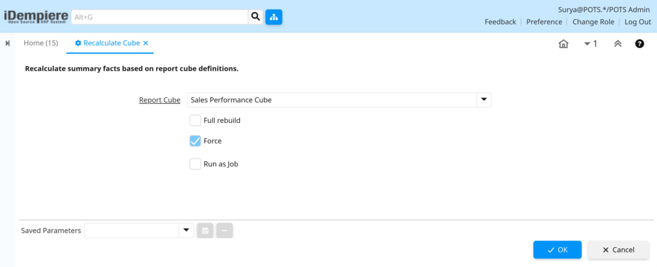Toggle the left sidebar panel arrow
Screen dimensions: 657x267
[8, 44]
